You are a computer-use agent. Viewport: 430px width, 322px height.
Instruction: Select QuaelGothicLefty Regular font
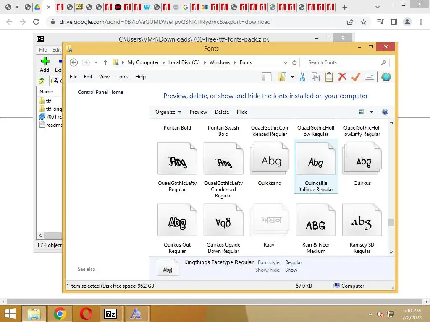pos(177,167)
